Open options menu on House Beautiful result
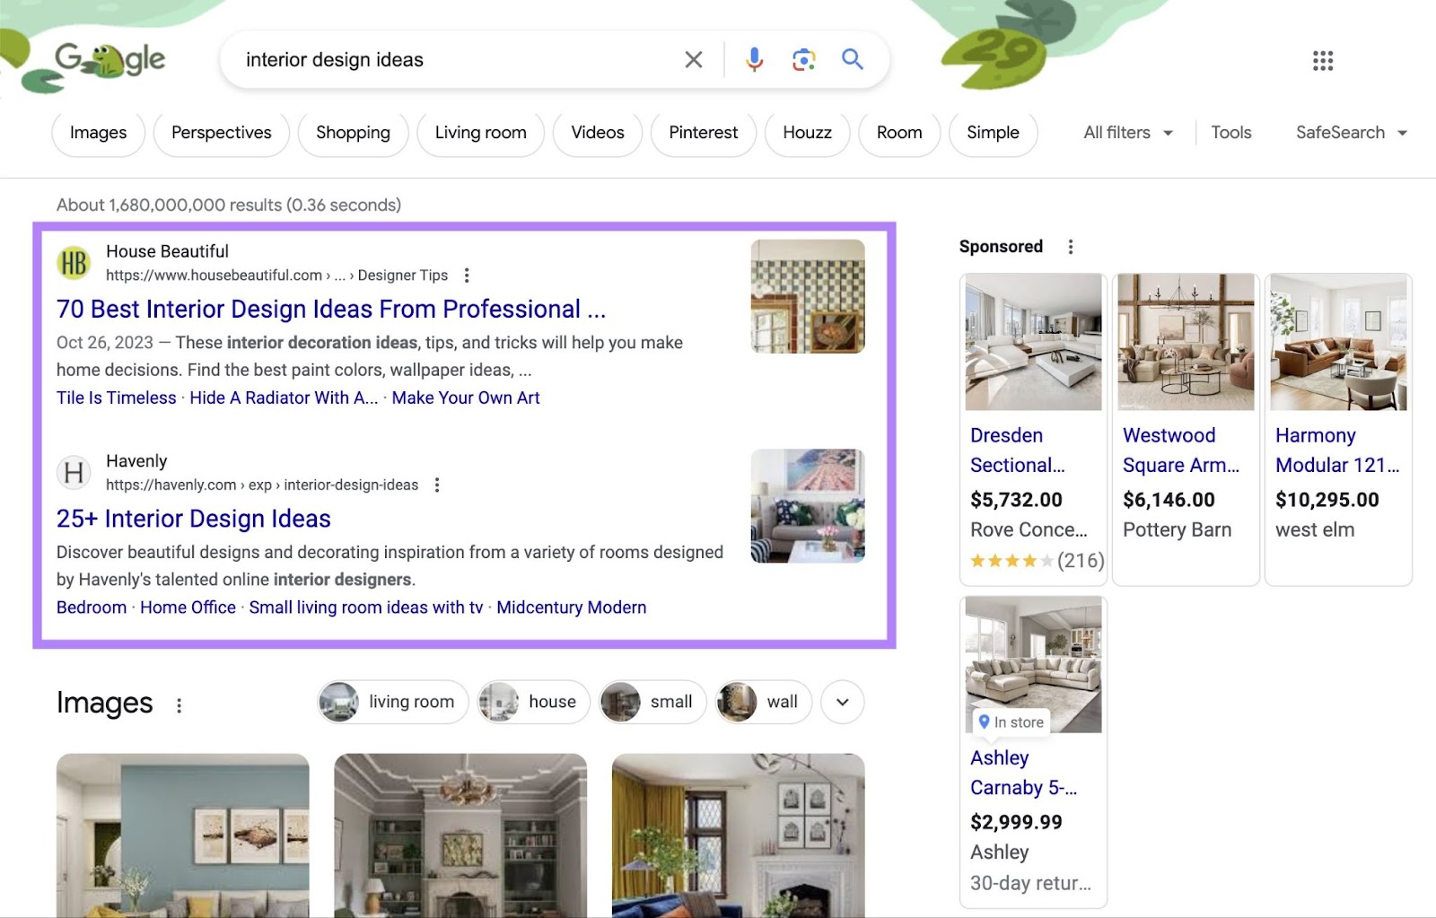 point(466,275)
